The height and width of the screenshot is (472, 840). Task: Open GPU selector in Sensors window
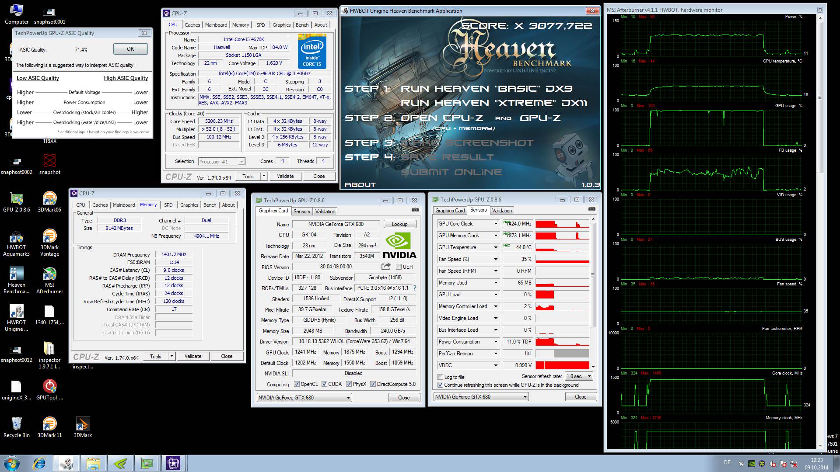[481, 397]
